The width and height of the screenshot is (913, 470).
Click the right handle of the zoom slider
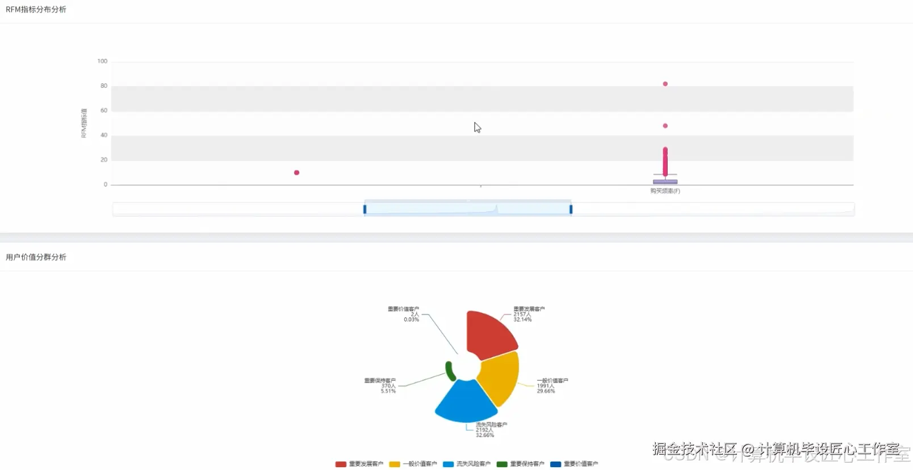(571, 209)
